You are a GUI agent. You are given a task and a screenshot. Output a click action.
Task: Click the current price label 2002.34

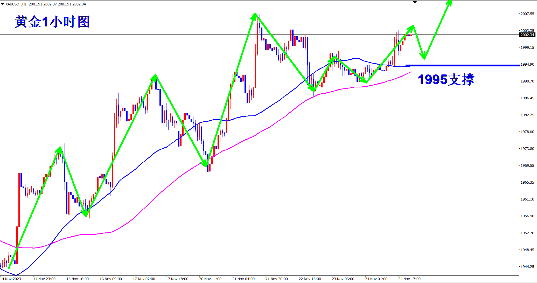527,35
